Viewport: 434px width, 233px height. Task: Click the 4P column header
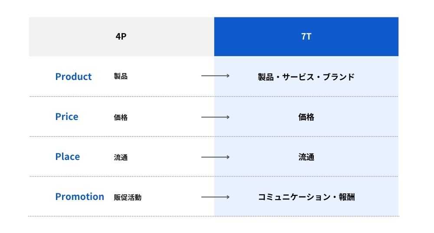point(121,37)
